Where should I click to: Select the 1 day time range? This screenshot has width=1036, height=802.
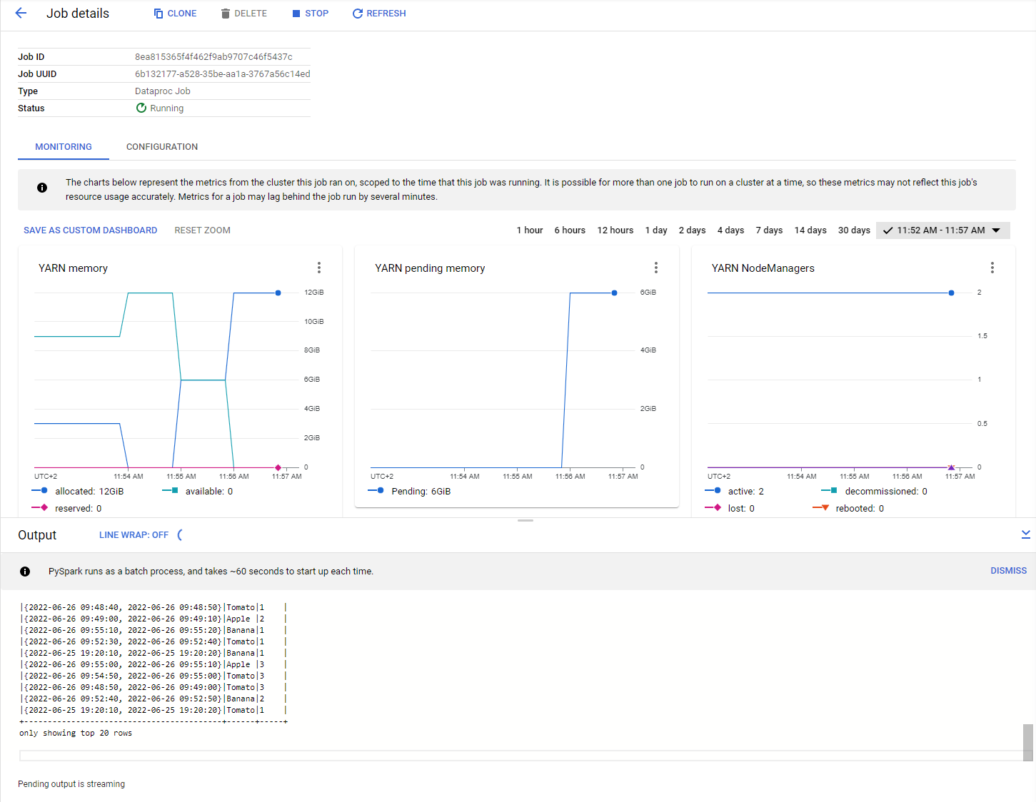click(656, 230)
